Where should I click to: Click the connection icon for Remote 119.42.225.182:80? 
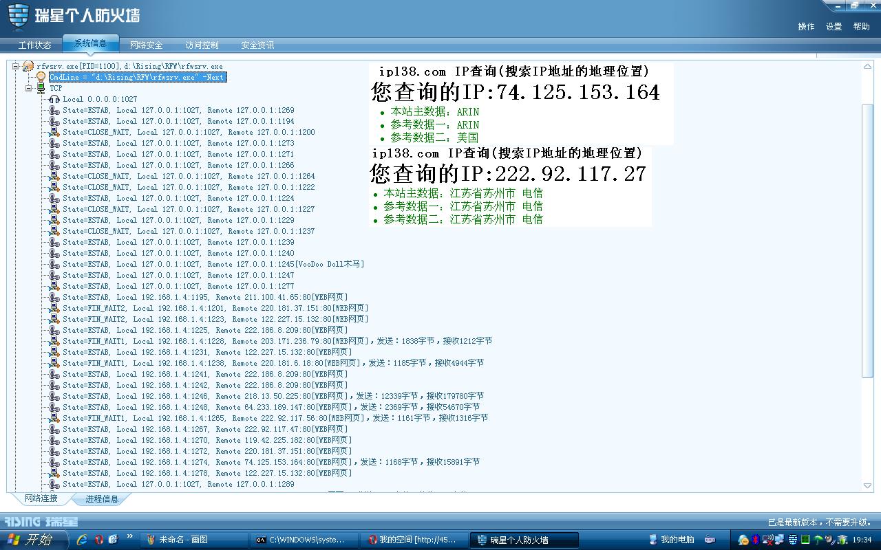coord(54,440)
